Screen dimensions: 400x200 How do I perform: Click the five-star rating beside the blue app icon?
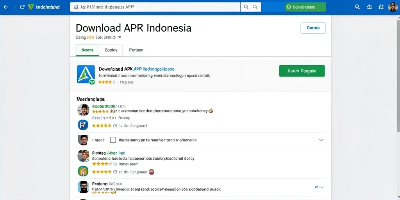click(102, 125)
